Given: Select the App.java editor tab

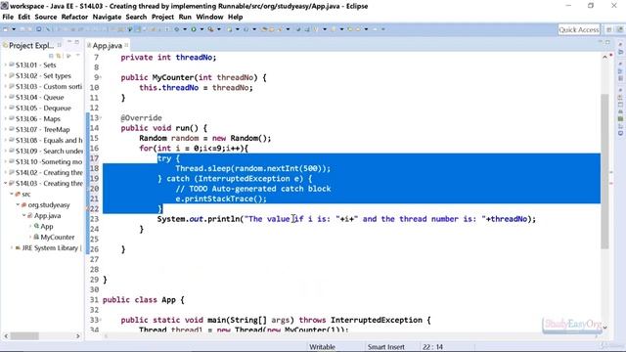Looking at the screenshot, I should (x=107, y=46).
